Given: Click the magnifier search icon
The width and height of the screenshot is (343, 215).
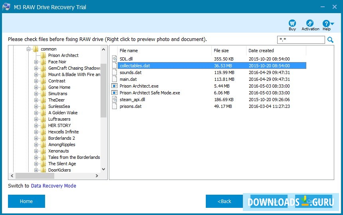Looking at the screenshot, I should point(330,40).
